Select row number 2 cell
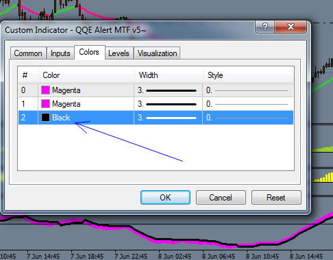The image size is (333, 260). pos(28,118)
